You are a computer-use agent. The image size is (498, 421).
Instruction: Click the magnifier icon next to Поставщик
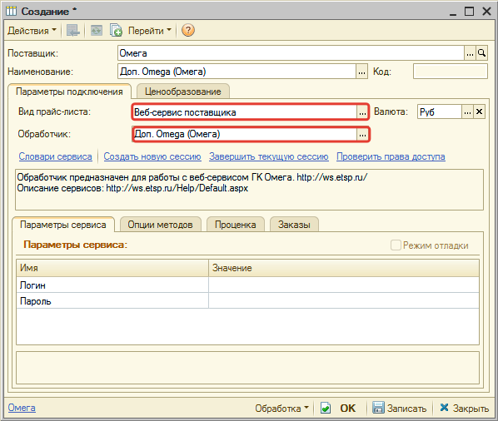(482, 53)
